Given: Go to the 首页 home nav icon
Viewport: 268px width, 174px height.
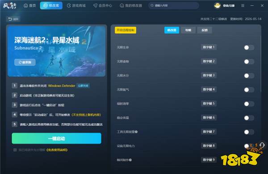Looking at the screenshot, I should 25,6.
